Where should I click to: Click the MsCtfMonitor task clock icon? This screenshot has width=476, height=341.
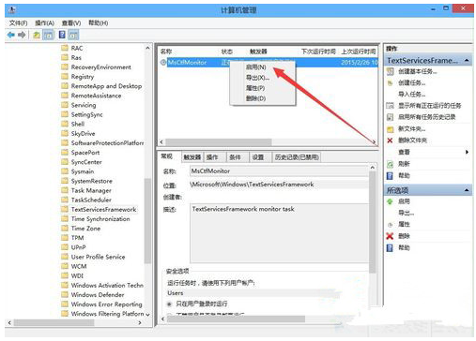point(163,63)
